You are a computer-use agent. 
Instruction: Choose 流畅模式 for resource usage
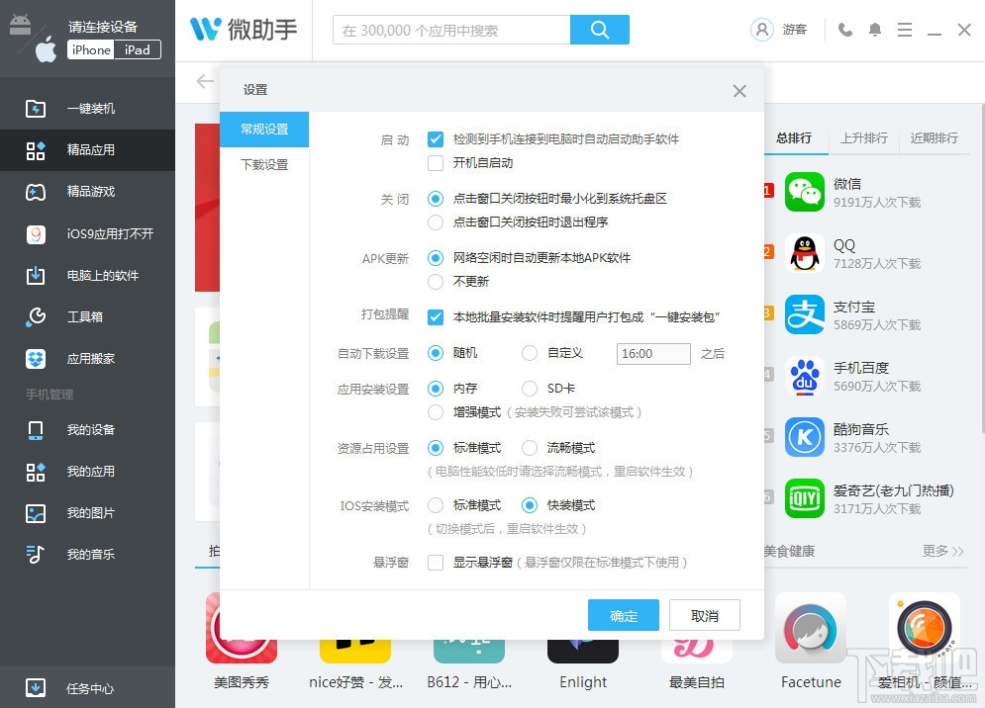530,447
